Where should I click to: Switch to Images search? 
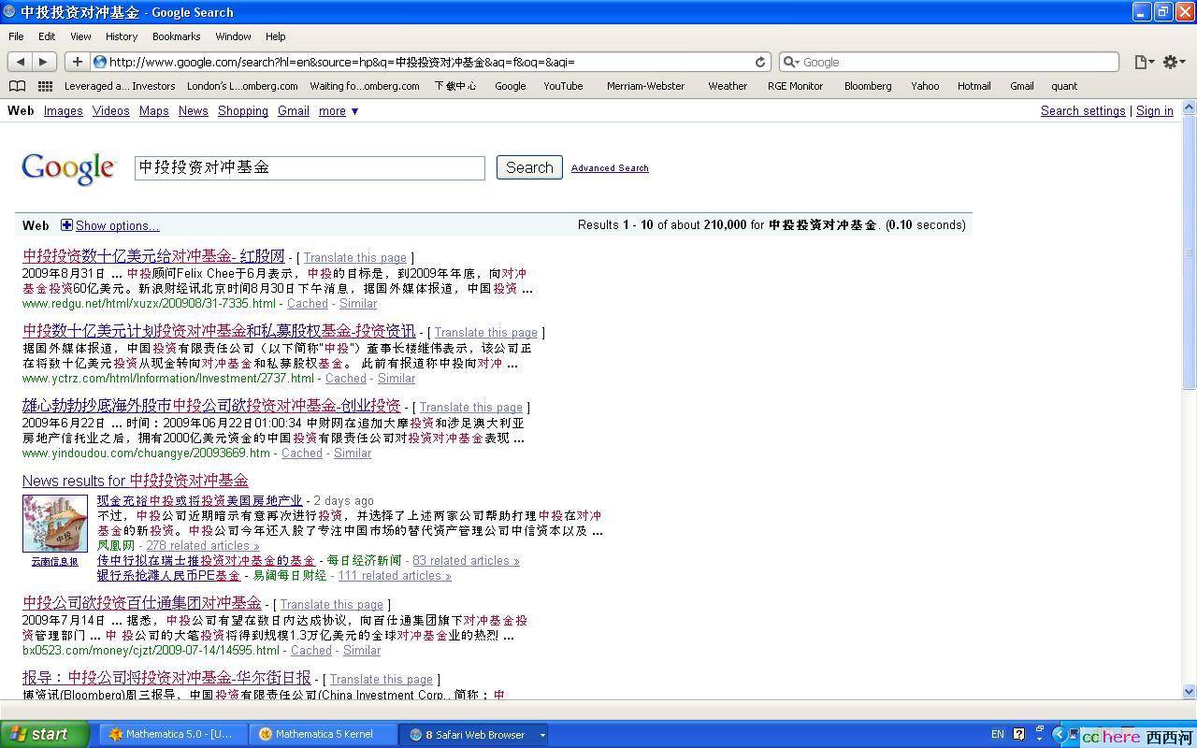[x=64, y=111]
